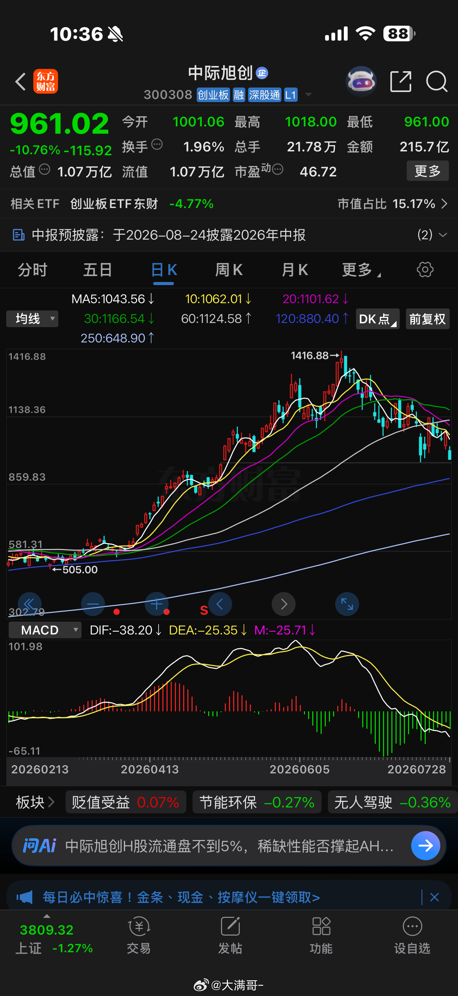Switch to 周K tab

[x=229, y=269]
